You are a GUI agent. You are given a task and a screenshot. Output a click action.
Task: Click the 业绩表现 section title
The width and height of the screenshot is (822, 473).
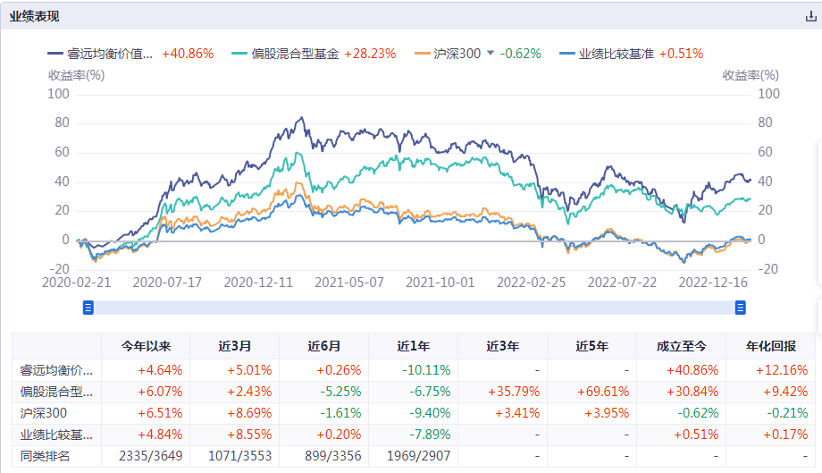[x=35, y=16]
